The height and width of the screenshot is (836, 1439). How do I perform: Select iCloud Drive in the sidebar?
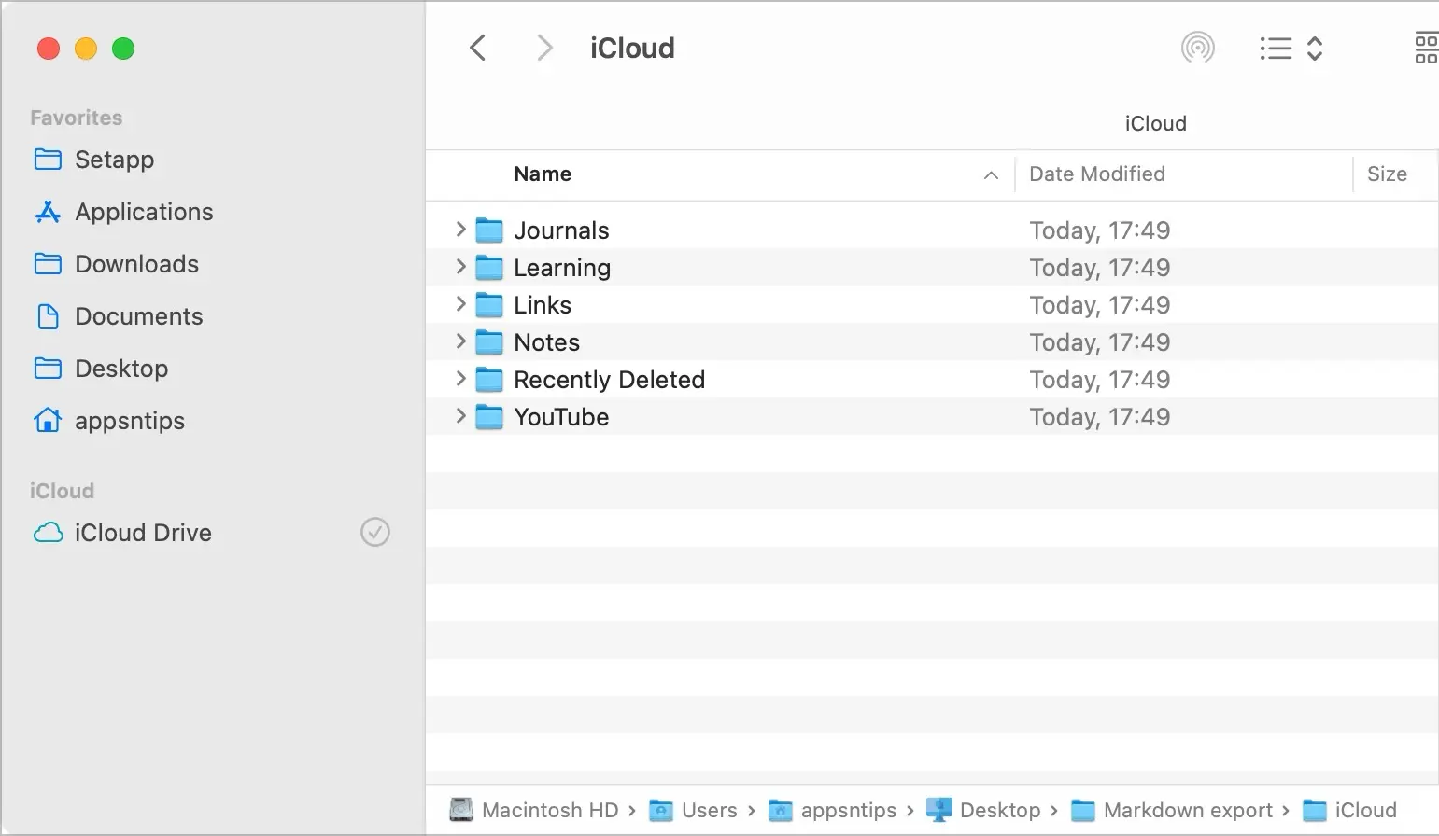click(x=122, y=533)
